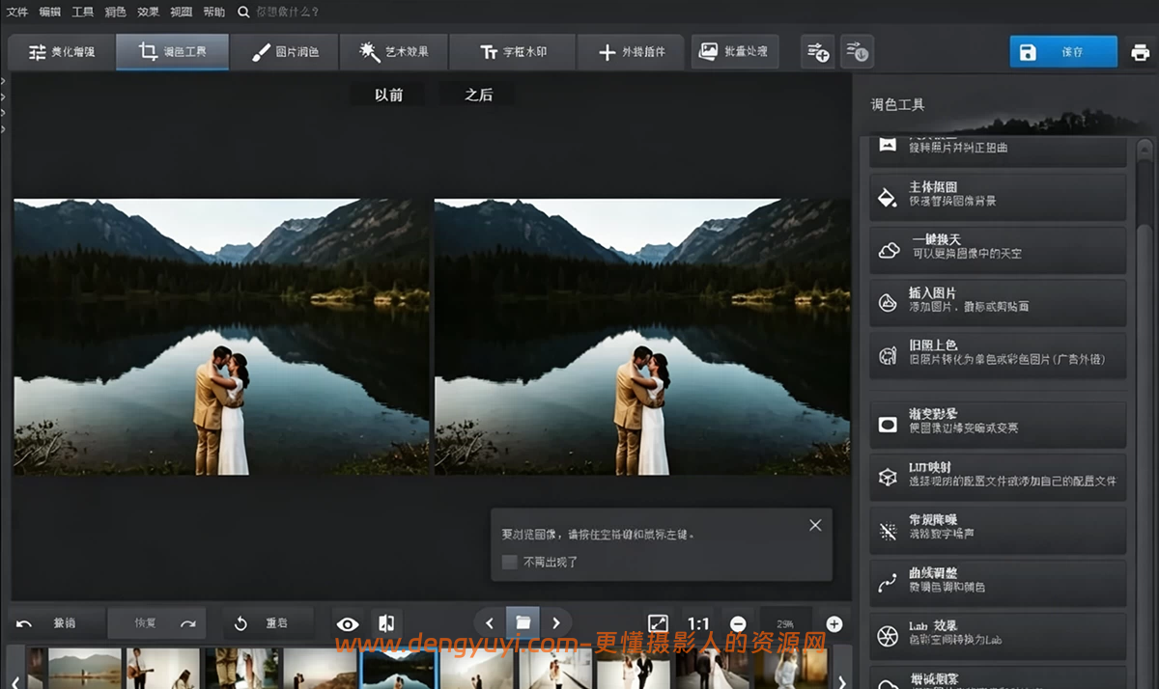
Task: Select the 以前 (before) view label
Action: [388, 95]
